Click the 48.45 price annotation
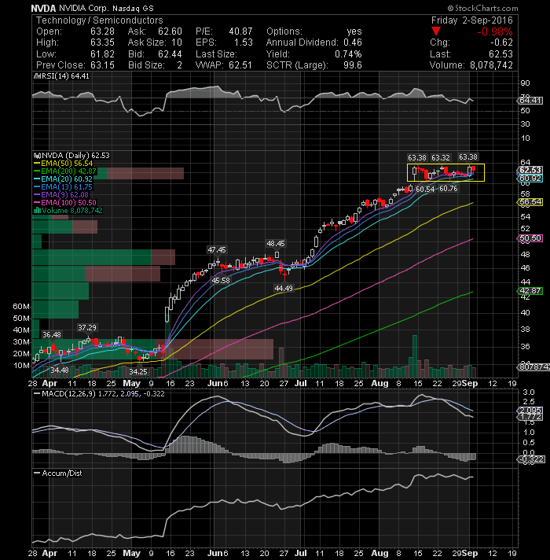The image size is (550, 560). pos(276,244)
